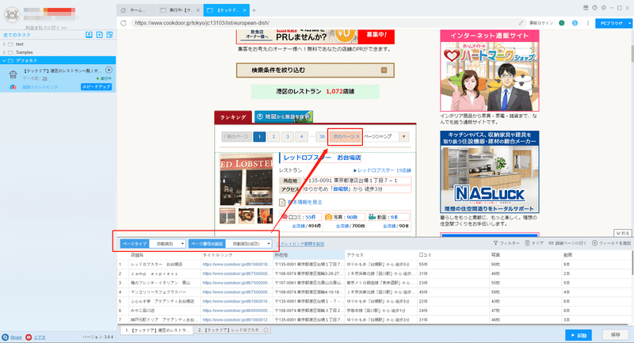Image resolution: width=634 pixels, height=343 pixels.
Task: Switch to the ホーム tab
Action: (137, 10)
